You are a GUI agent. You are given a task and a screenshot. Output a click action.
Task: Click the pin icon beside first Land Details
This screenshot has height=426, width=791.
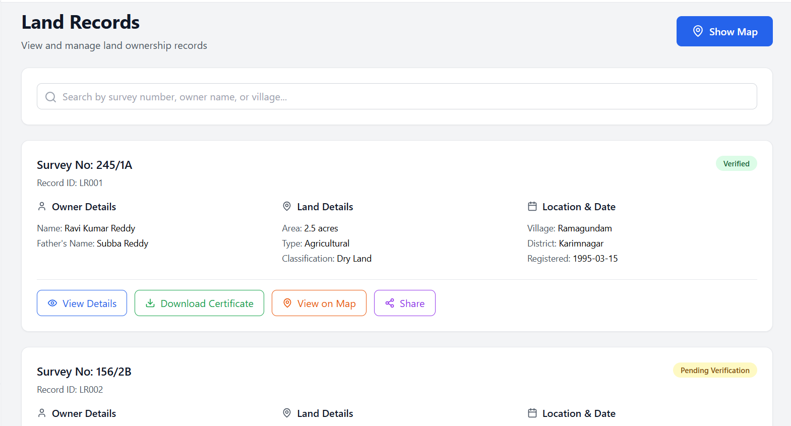click(287, 206)
